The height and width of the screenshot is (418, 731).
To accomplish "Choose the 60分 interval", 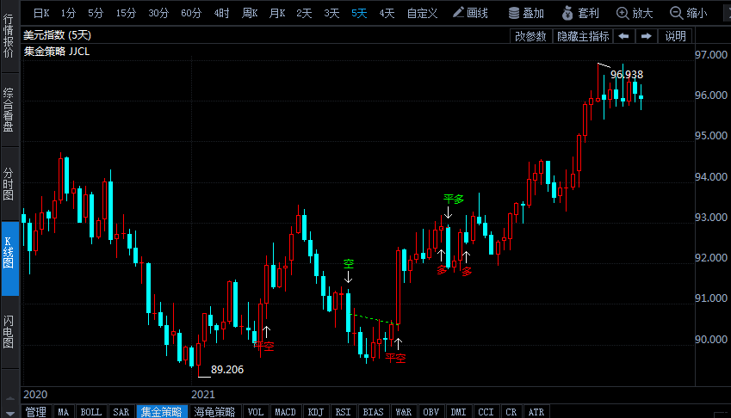I will tap(191, 13).
